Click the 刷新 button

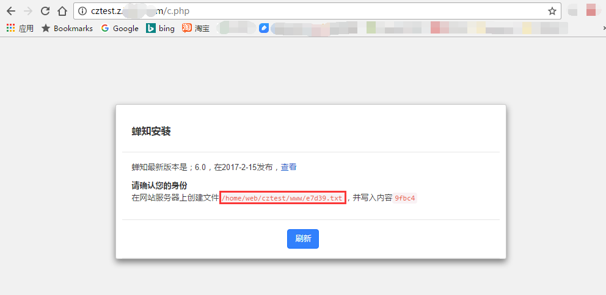click(303, 239)
